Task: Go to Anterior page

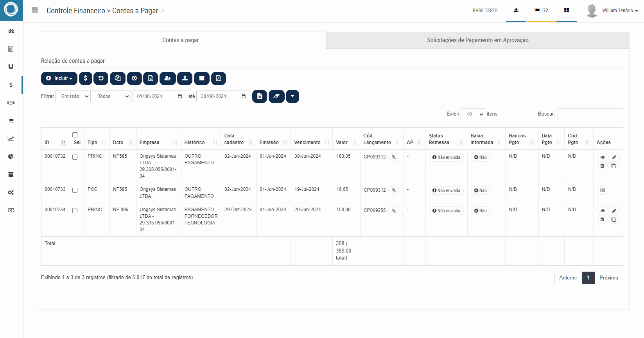Action: click(568, 278)
